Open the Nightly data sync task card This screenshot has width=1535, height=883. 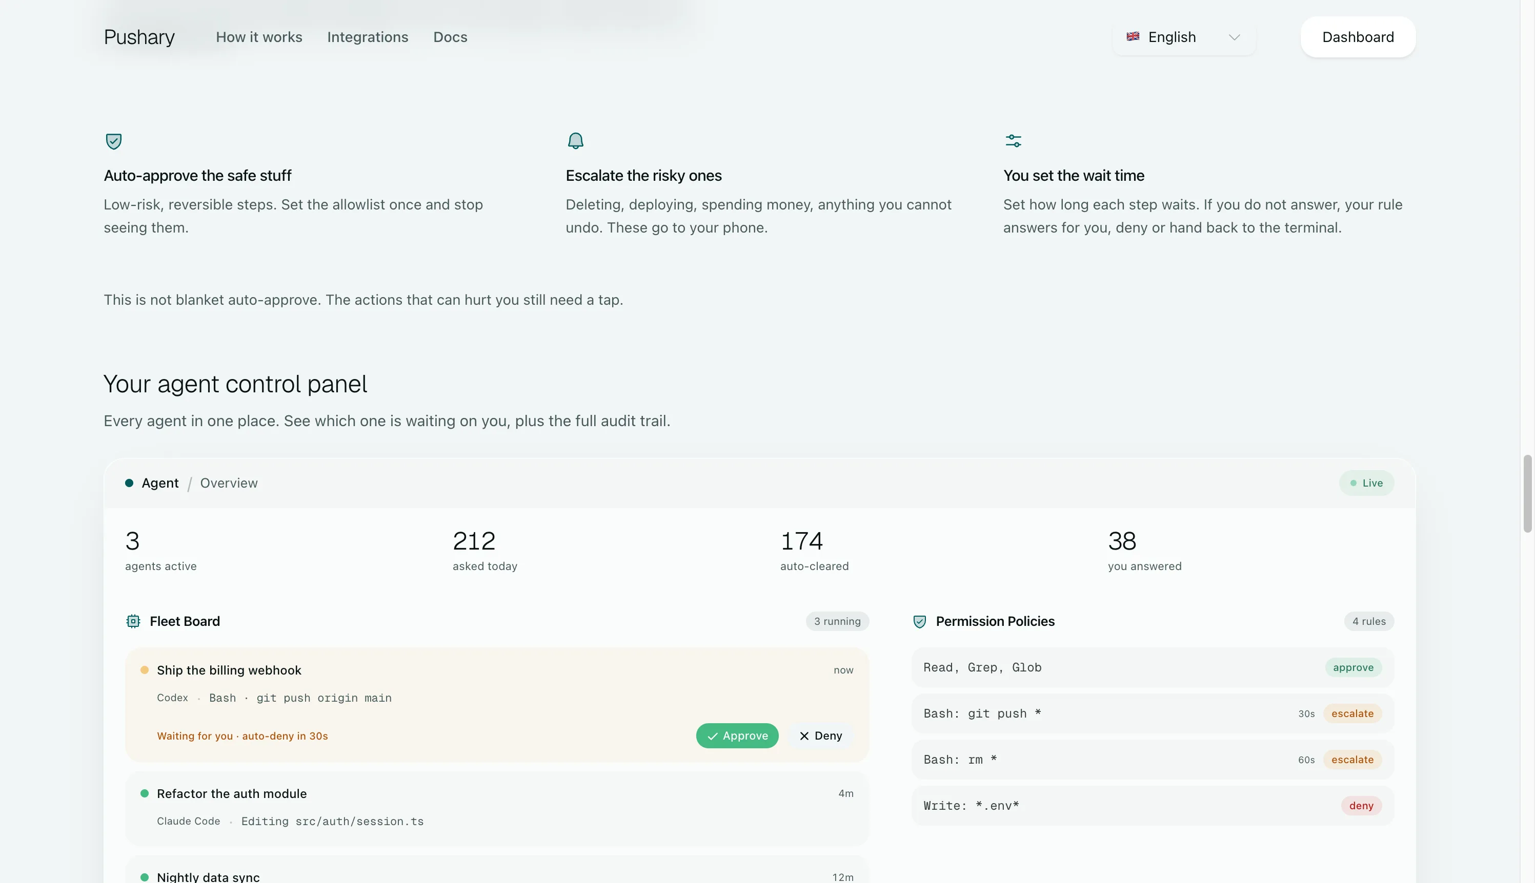[497, 870]
